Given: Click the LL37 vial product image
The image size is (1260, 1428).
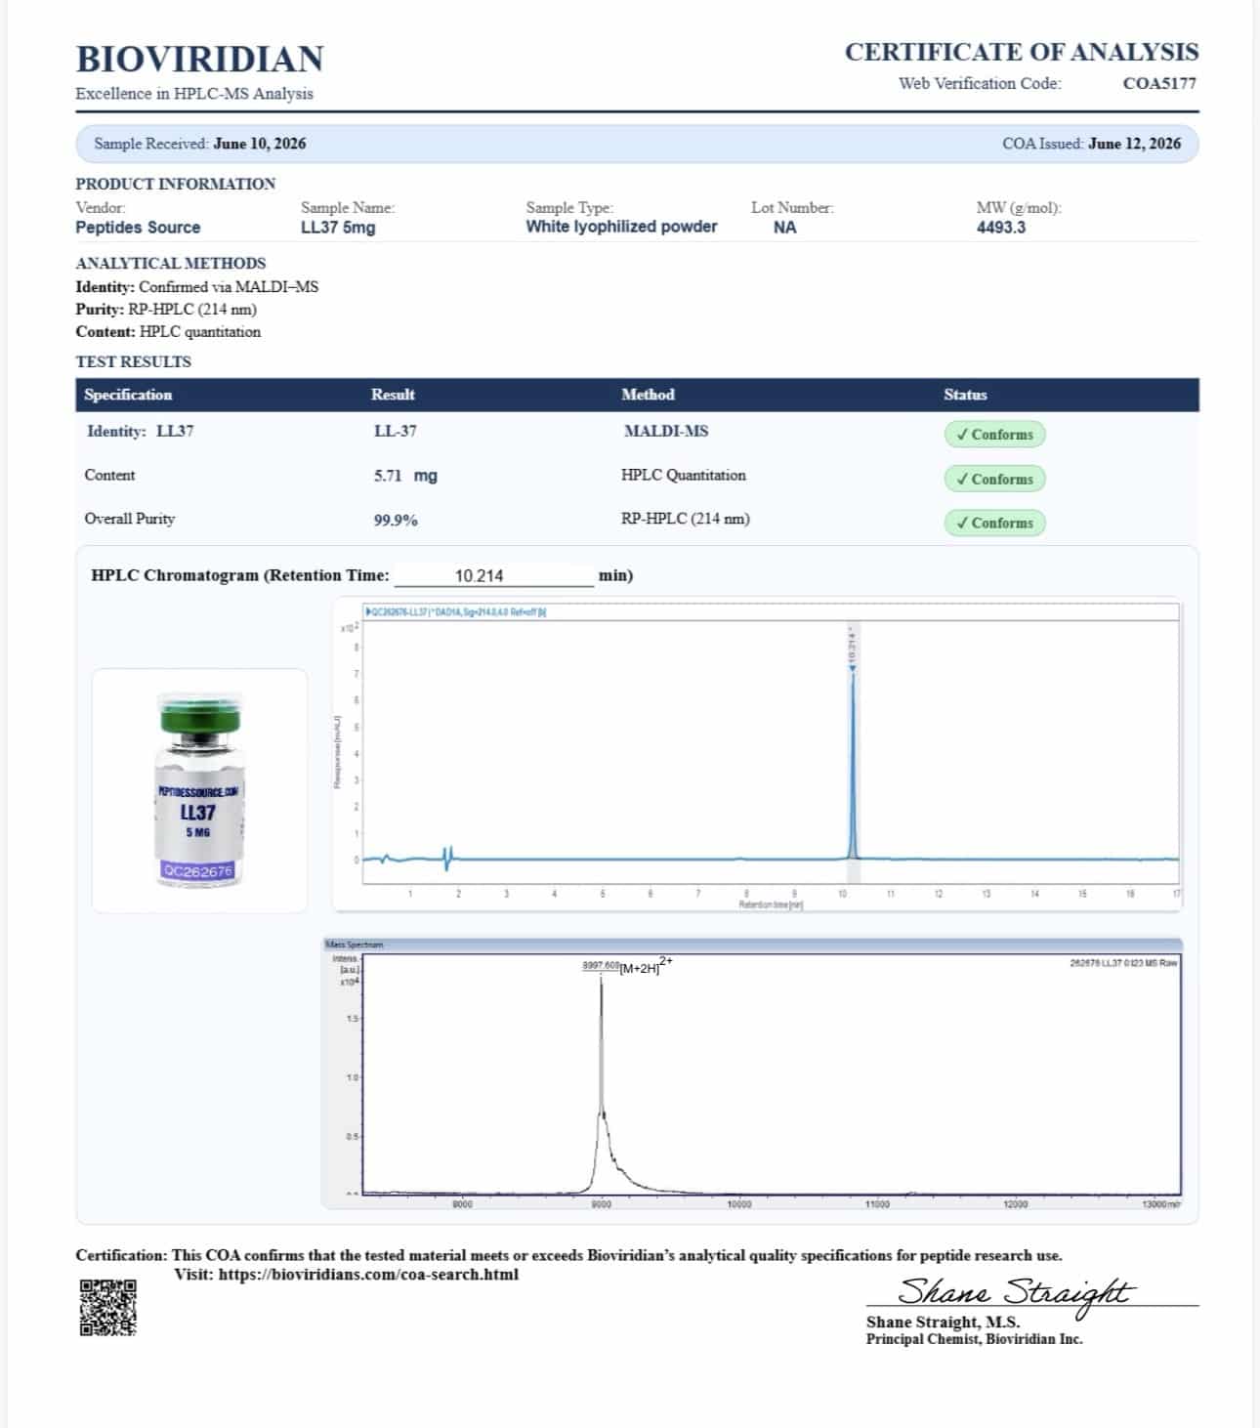Looking at the screenshot, I should tap(199, 790).
